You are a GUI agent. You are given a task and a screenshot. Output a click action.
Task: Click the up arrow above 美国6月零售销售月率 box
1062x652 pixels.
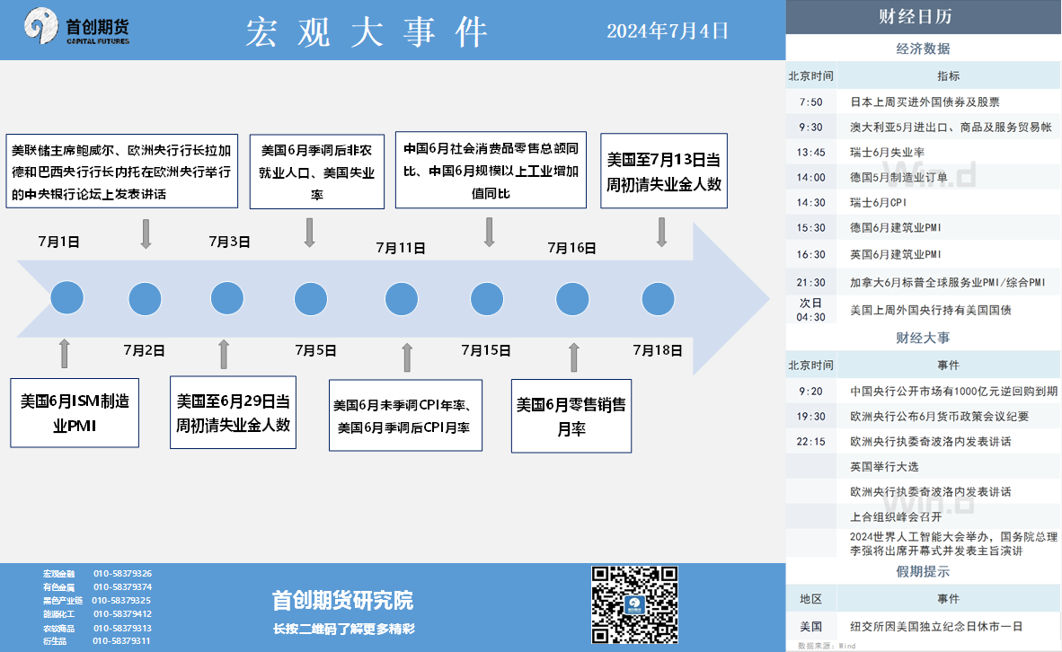pos(574,357)
